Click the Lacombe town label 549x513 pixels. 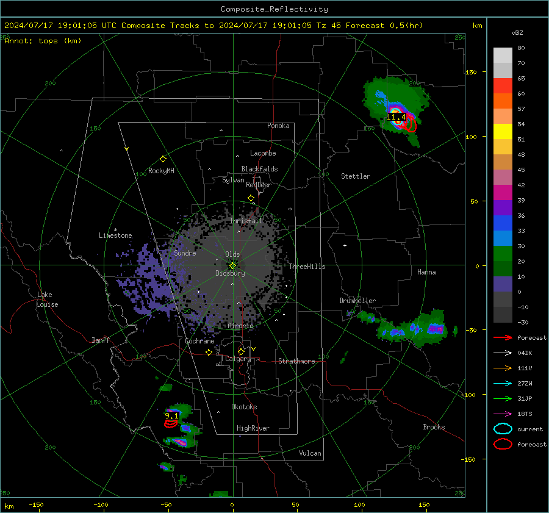[x=263, y=153]
